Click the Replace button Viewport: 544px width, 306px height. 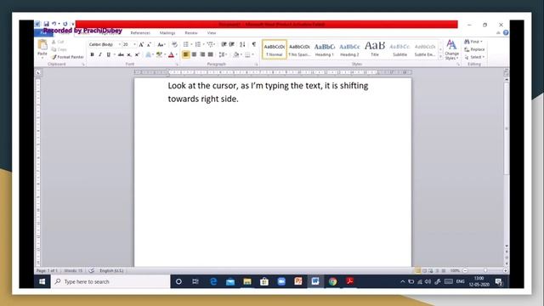click(x=474, y=49)
